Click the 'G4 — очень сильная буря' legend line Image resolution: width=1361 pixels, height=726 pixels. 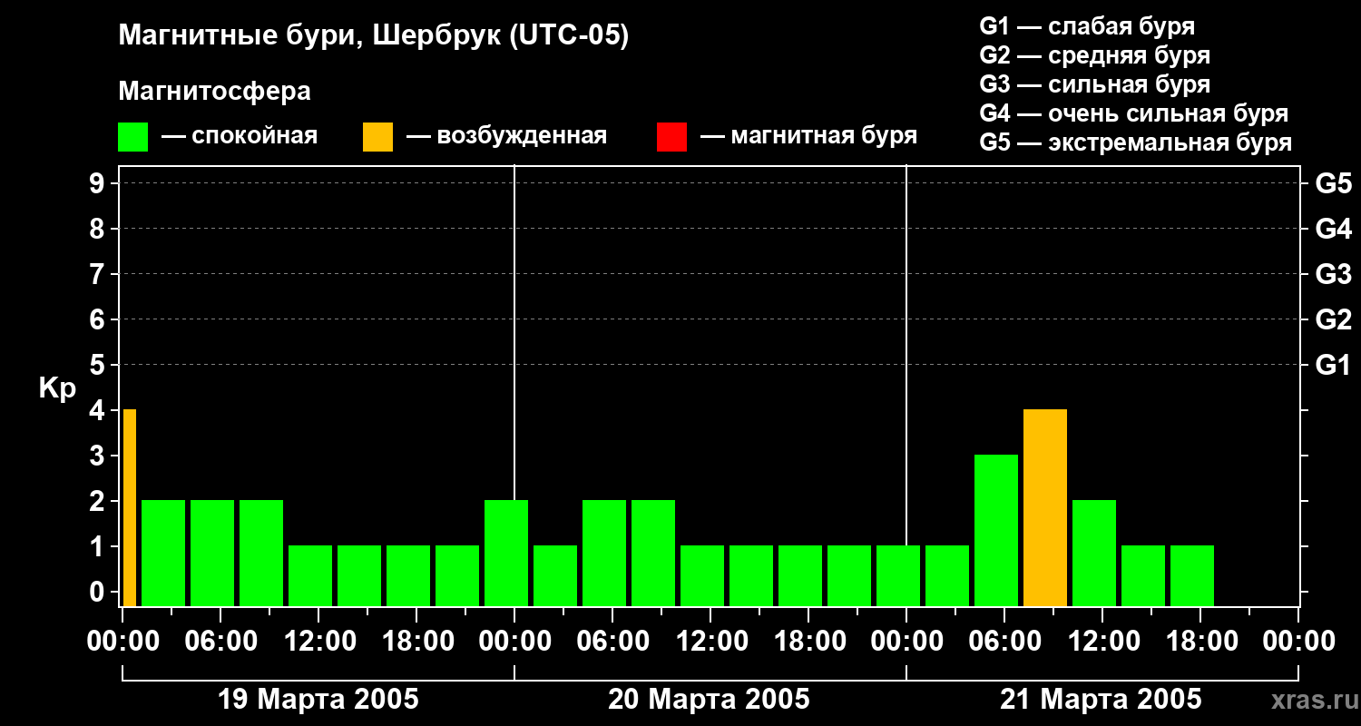click(x=1133, y=113)
